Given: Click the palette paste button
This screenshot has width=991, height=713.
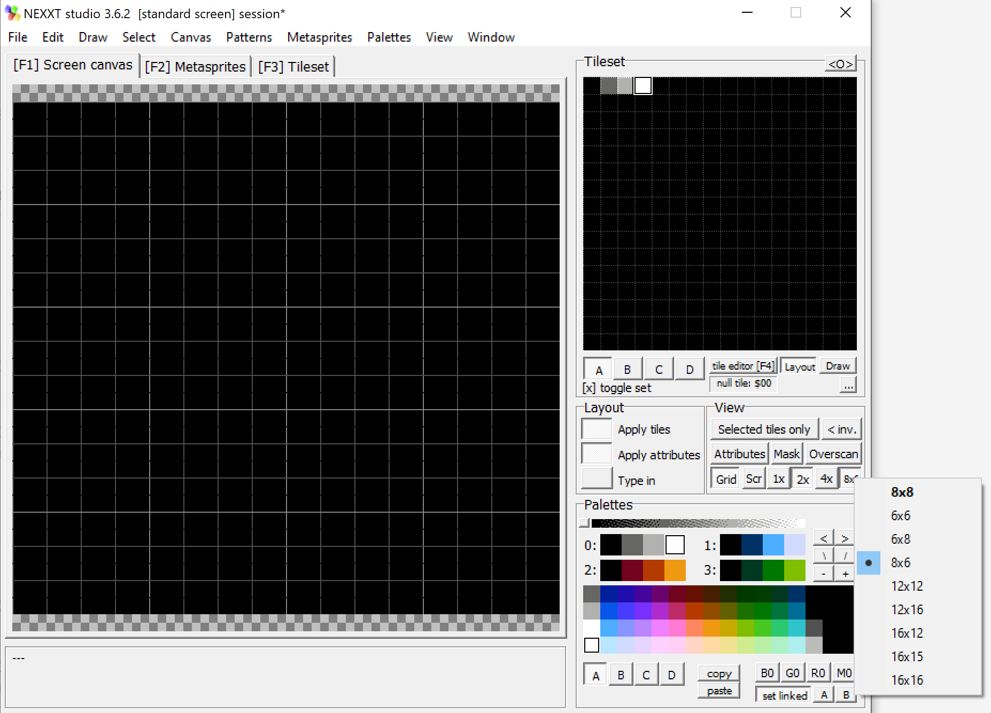Looking at the screenshot, I should (719, 691).
